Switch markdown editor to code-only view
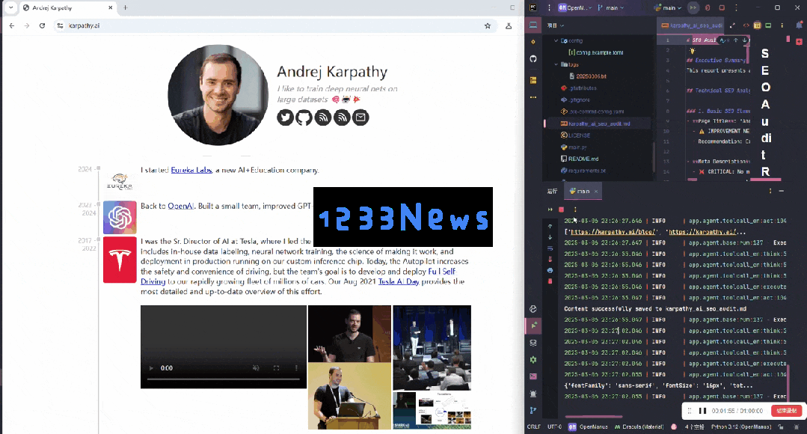 click(x=746, y=25)
